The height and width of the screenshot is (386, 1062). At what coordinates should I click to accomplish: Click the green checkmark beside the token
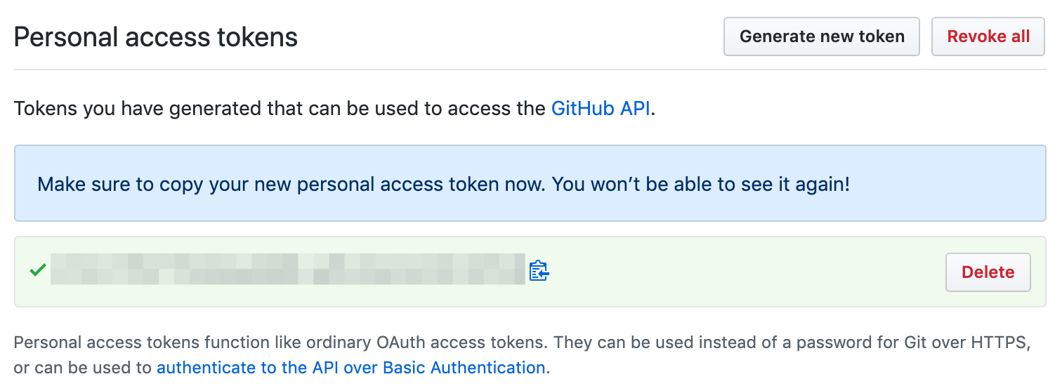(38, 269)
